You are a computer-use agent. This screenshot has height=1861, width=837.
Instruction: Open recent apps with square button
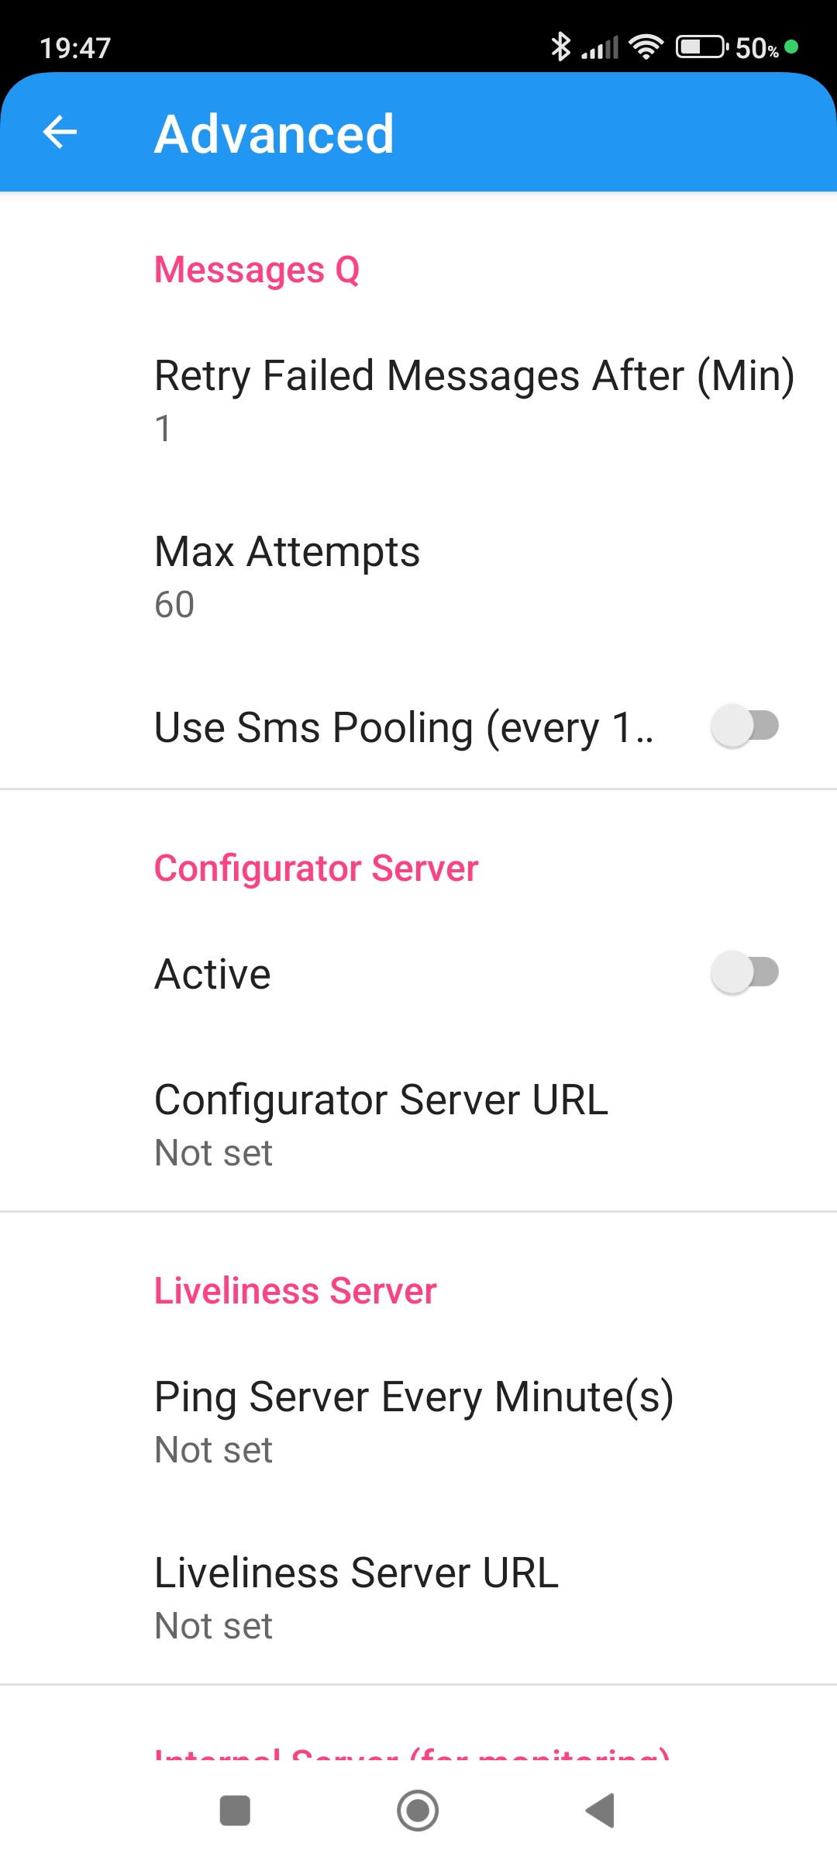click(235, 1811)
